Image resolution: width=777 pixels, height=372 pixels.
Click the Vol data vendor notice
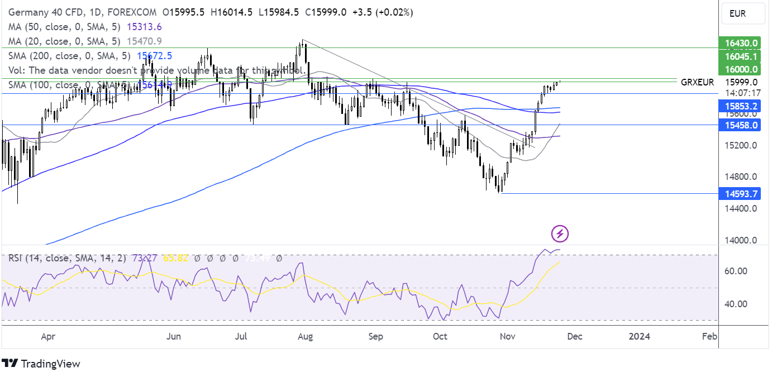coord(157,70)
